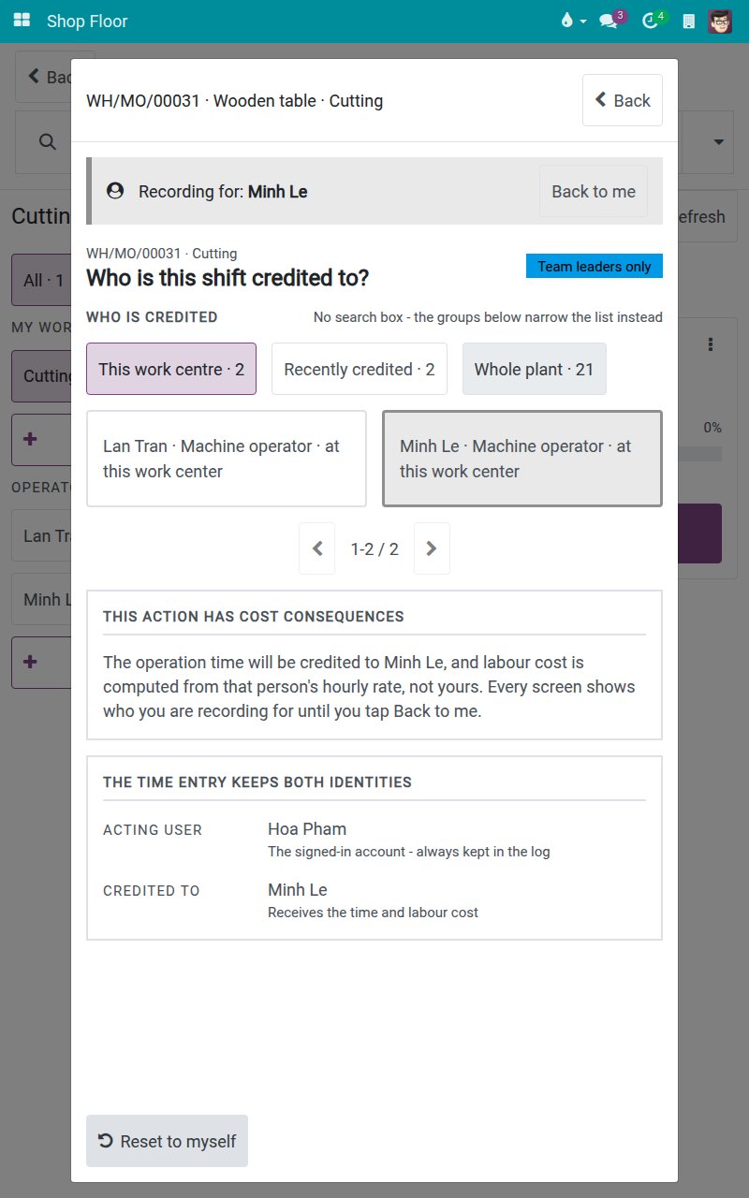
Task: Click the company building icon
Action: (689, 21)
